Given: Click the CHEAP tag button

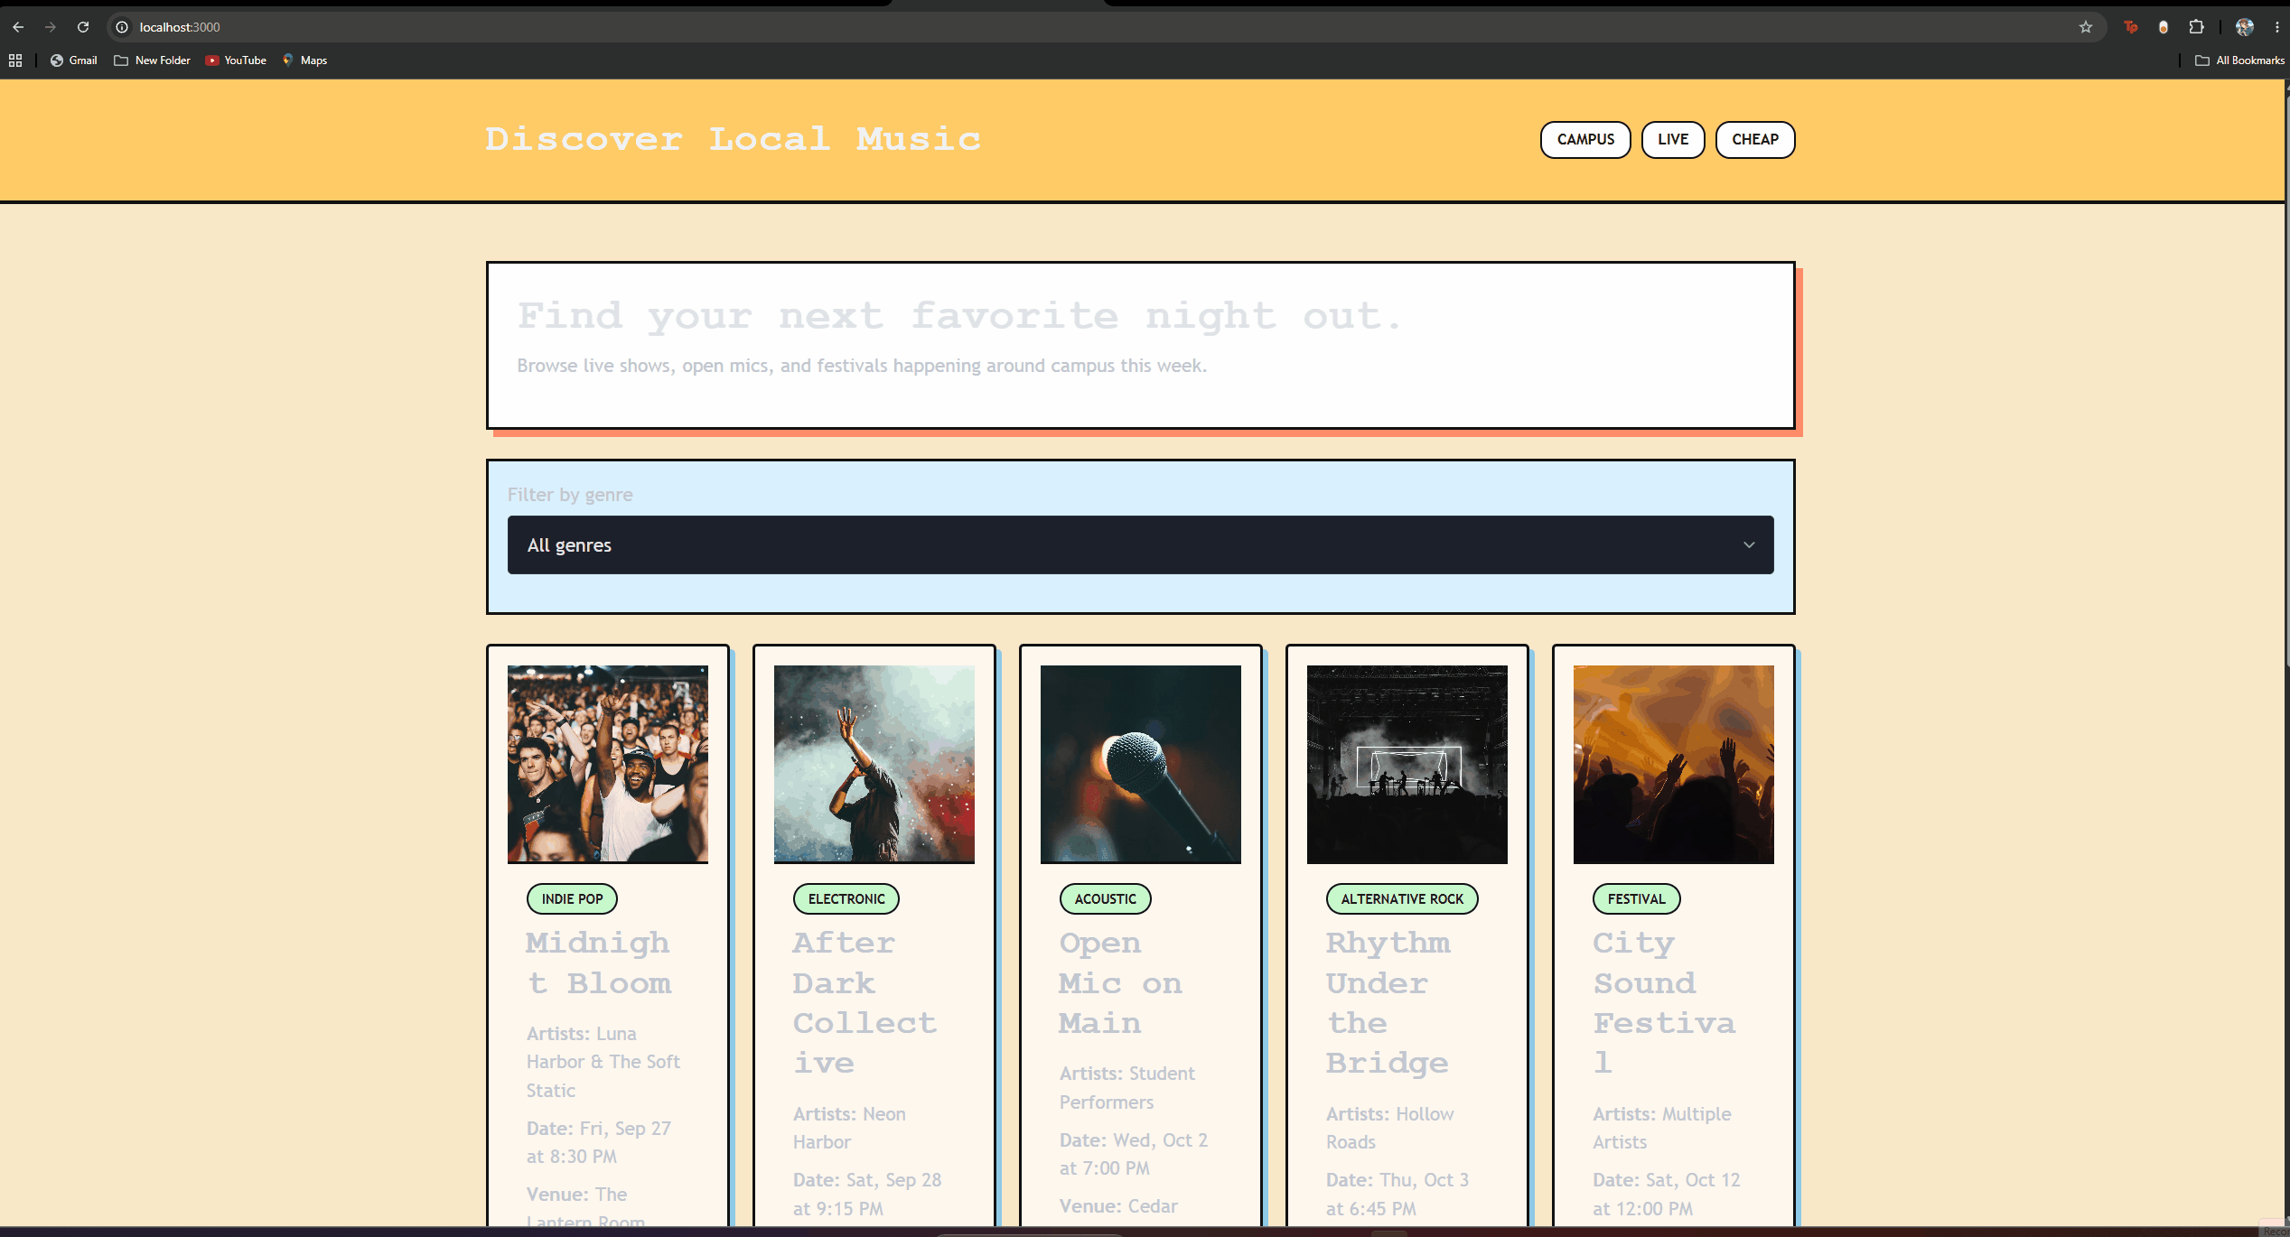Looking at the screenshot, I should [x=1755, y=140].
